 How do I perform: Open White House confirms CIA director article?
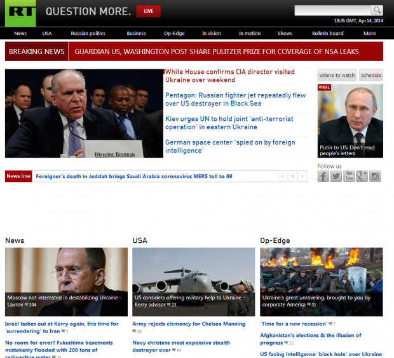[x=229, y=76]
